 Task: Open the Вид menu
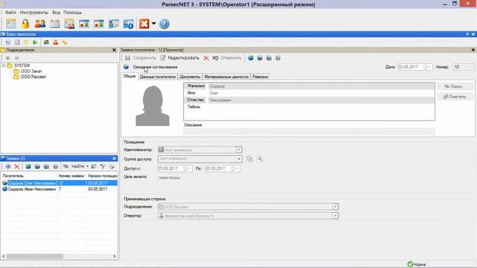56,13
